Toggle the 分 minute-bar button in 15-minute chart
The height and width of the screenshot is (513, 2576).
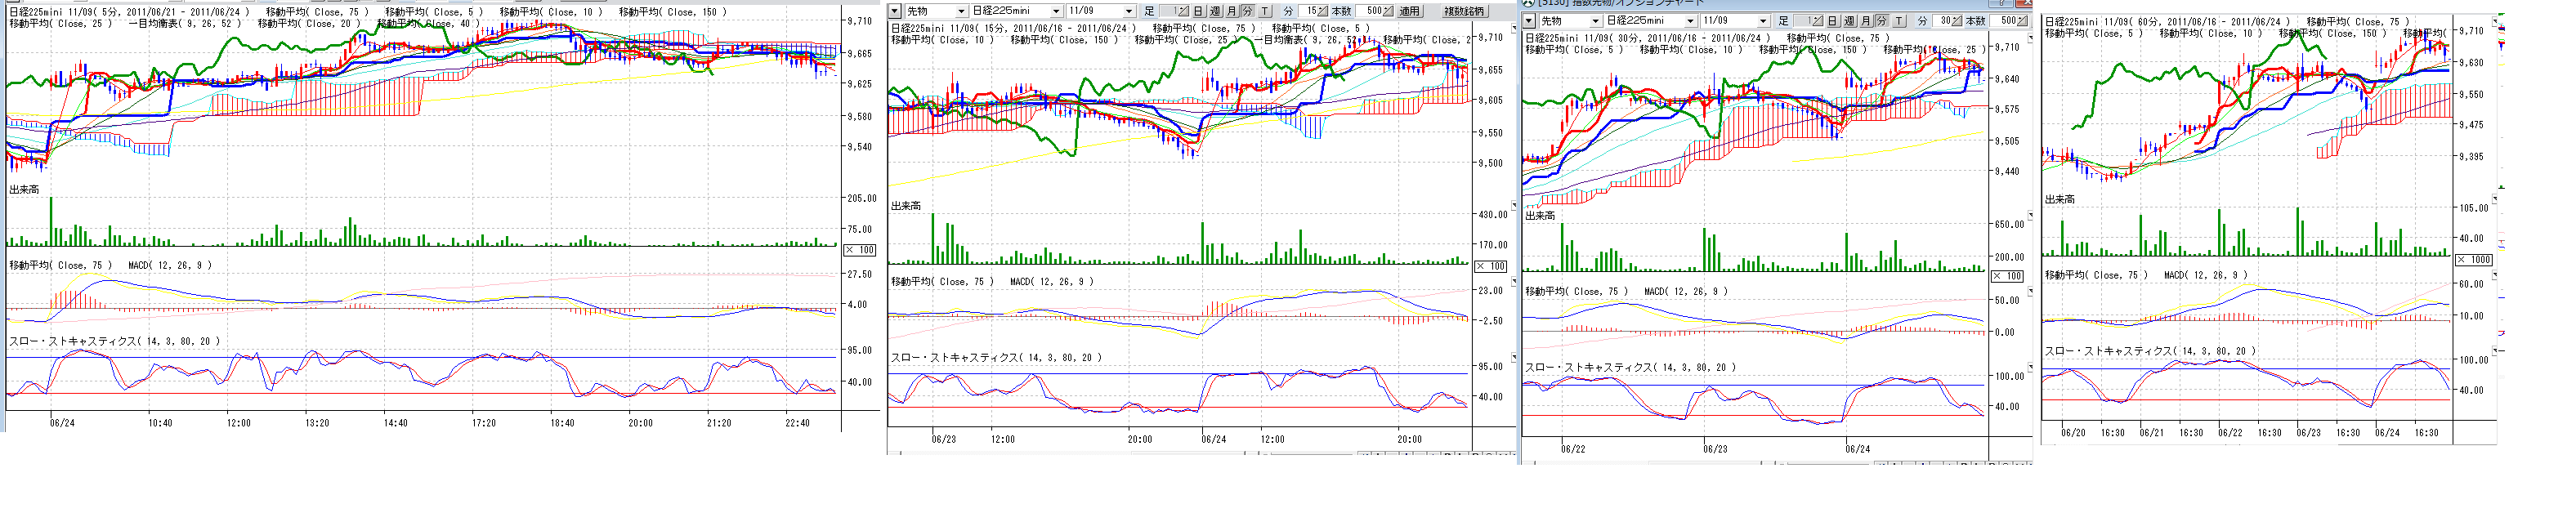click(1248, 11)
